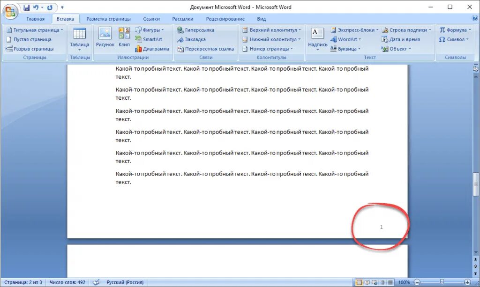The height and width of the screenshot is (287, 480).
Task: Open quick access toolbar customization arrow
Action: point(62,7)
